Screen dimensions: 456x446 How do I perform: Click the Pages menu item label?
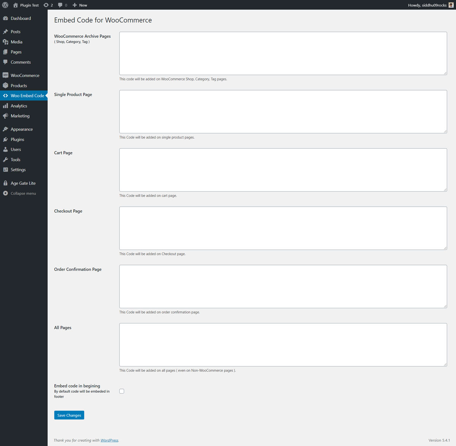[x=16, y=52]
